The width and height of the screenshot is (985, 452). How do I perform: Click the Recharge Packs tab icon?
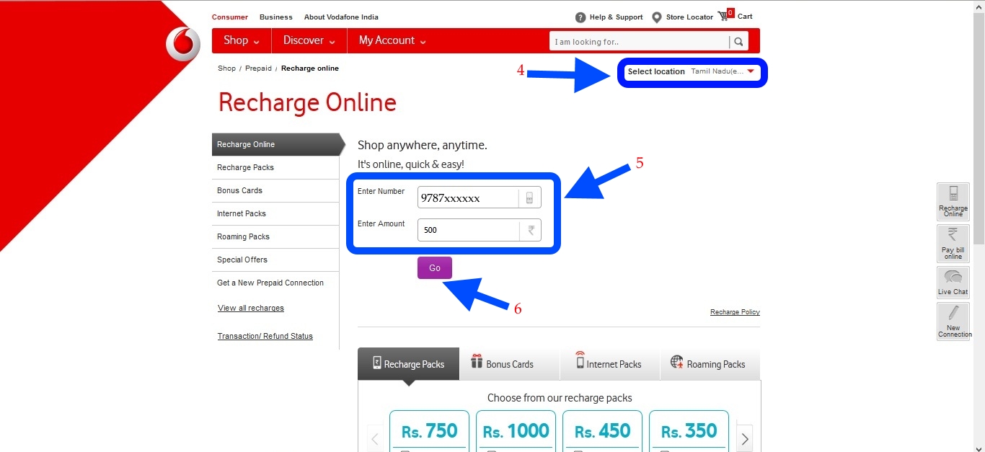coord(376,363)
